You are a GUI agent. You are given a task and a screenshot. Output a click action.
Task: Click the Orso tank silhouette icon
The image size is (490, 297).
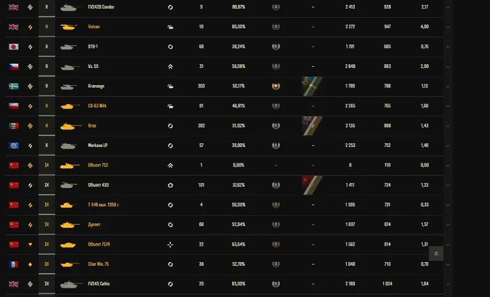[70, 126]
